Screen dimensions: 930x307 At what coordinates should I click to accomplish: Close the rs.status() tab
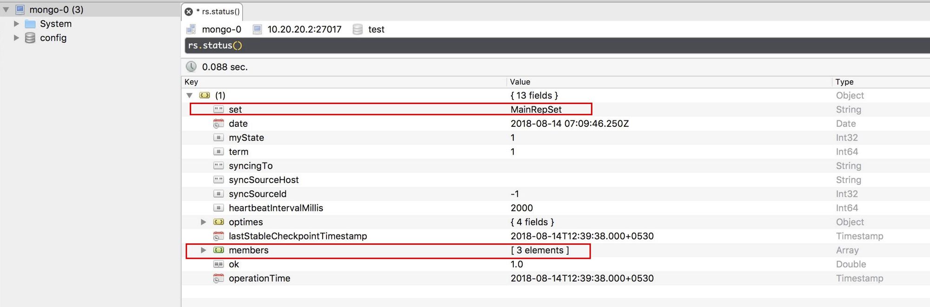[x=189, y=12]
